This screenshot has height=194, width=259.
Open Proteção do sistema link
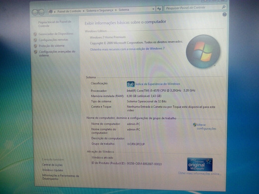click(x=51, y=46)
